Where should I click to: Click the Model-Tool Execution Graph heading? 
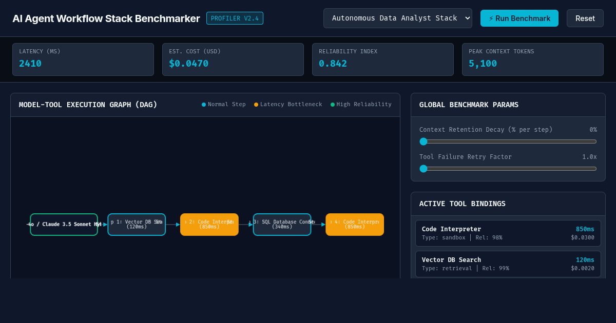(x=88, y=105)
